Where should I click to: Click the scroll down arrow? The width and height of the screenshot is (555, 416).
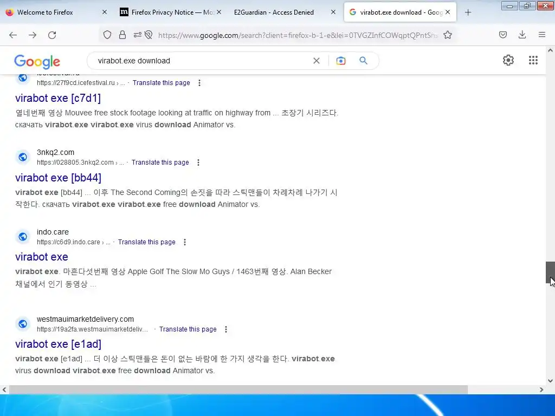[x=550, y=381]
